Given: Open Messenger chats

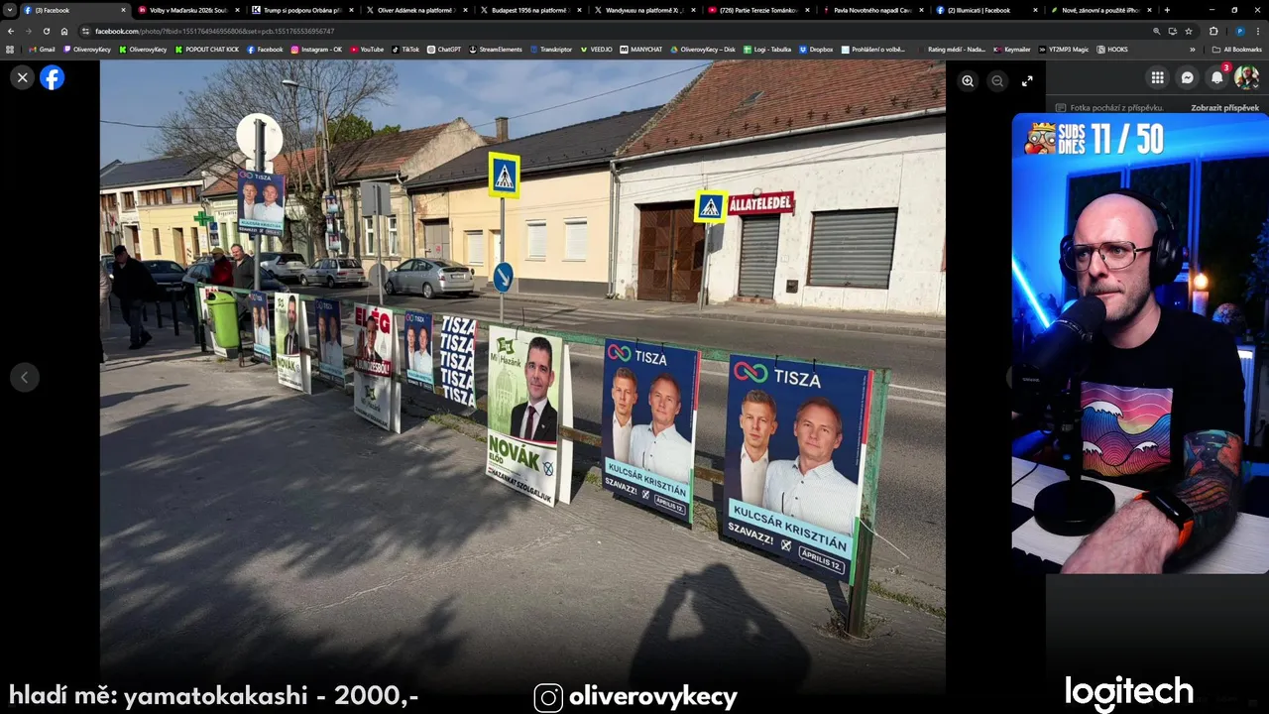Looking at the screenshot, I should (1187, 77).
